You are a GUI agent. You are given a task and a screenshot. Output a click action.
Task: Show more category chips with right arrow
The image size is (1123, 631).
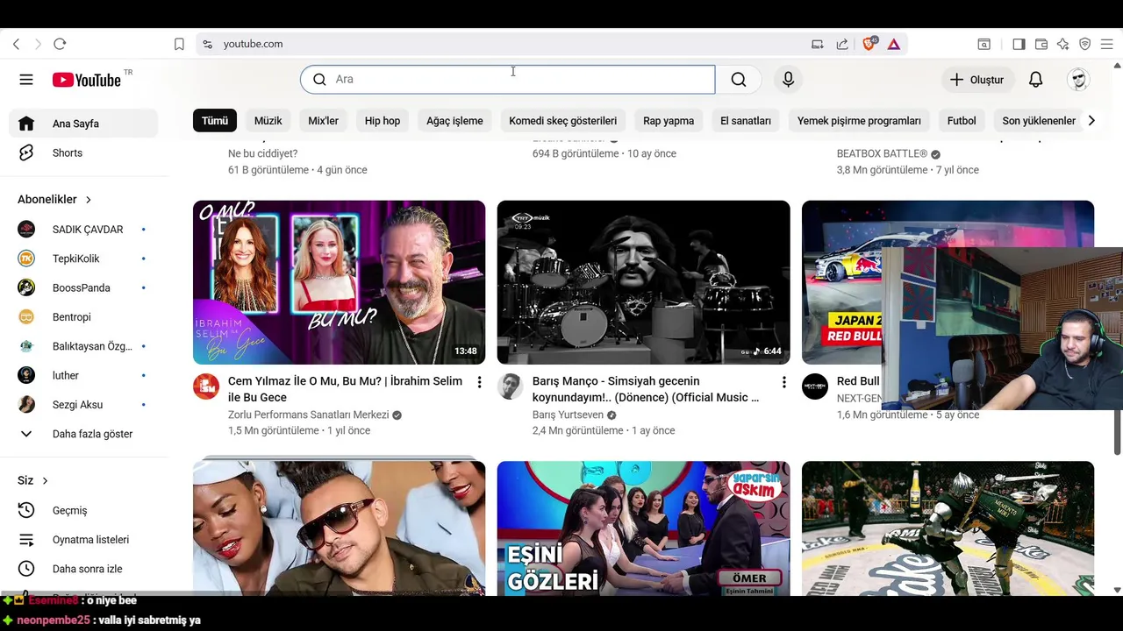(1091, 121)
